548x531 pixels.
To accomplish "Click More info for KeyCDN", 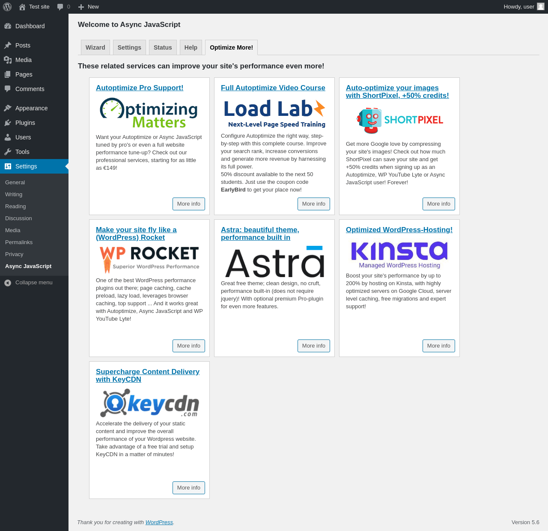I will [x=189, y=488].
